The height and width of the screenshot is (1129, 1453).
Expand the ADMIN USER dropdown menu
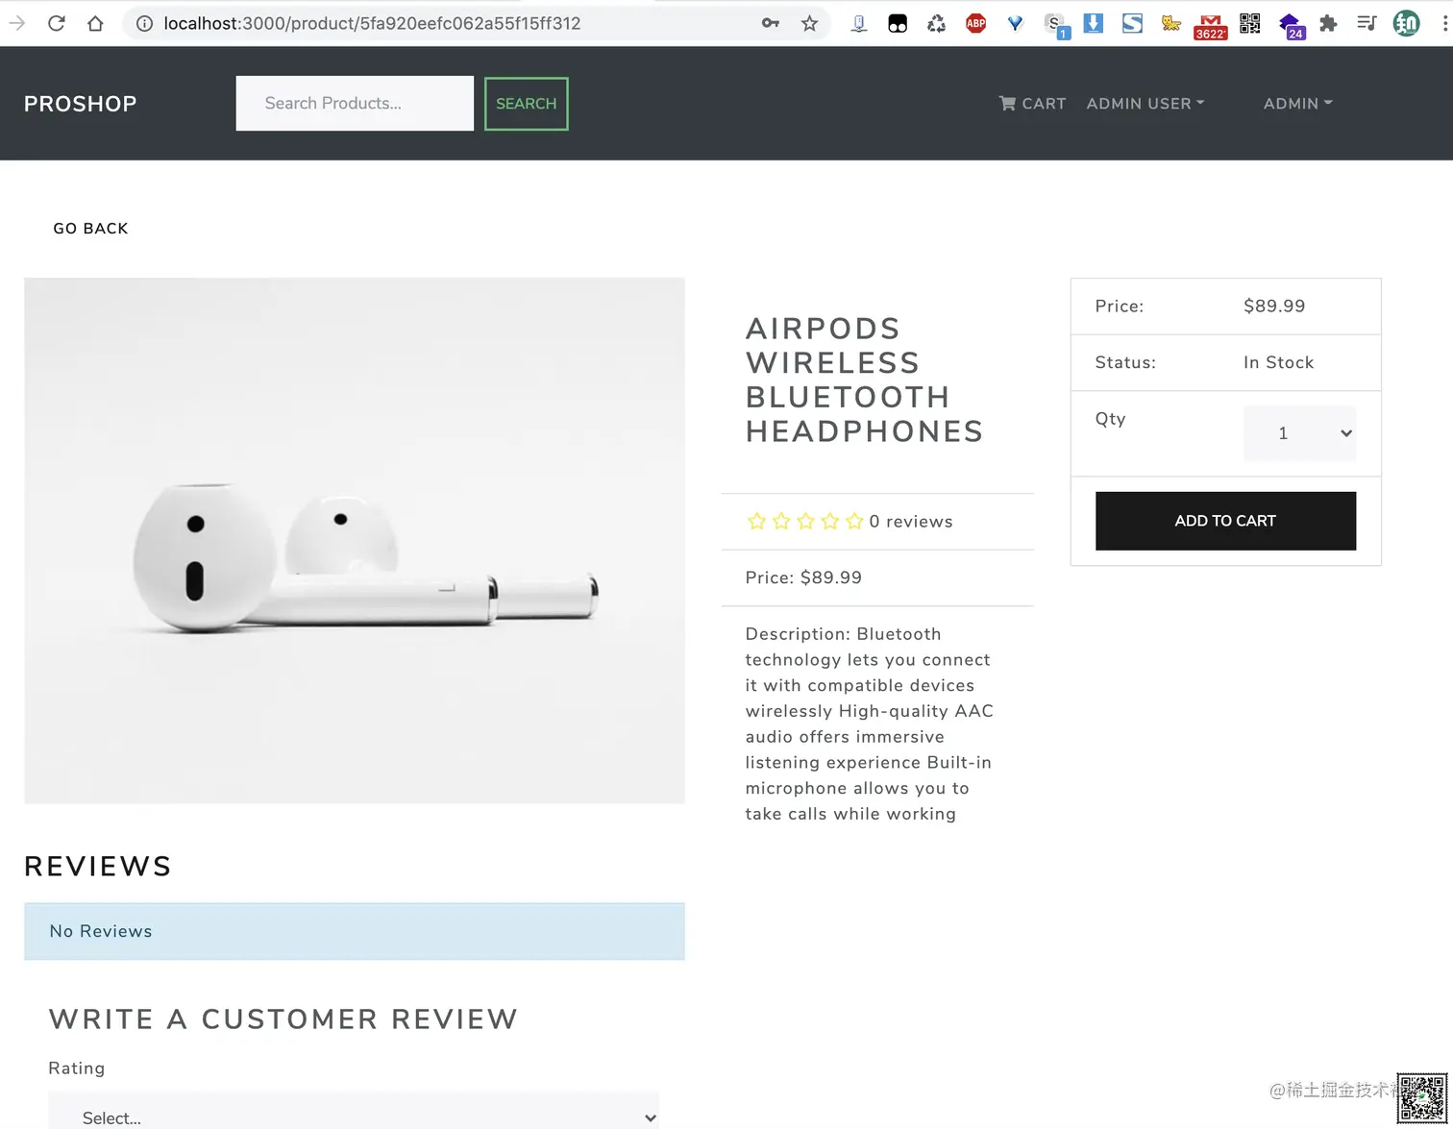(1145, 103)
